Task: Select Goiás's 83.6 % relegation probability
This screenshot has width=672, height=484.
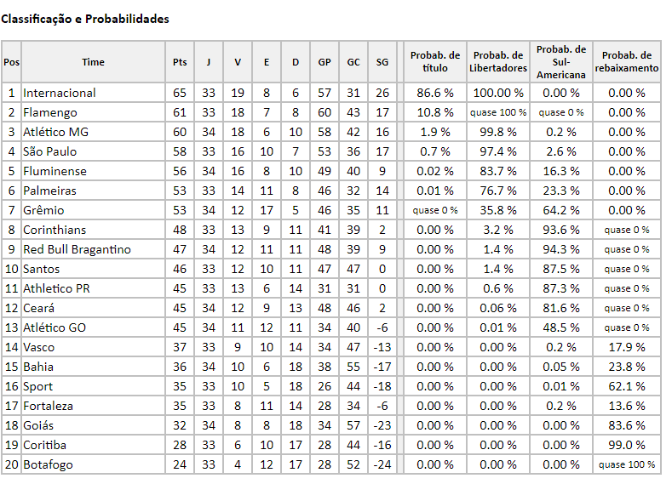Action: click(627, 425)
